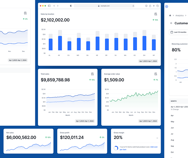Select Jul row in month table
Screen dimensions: 188x158
point(172,134)
